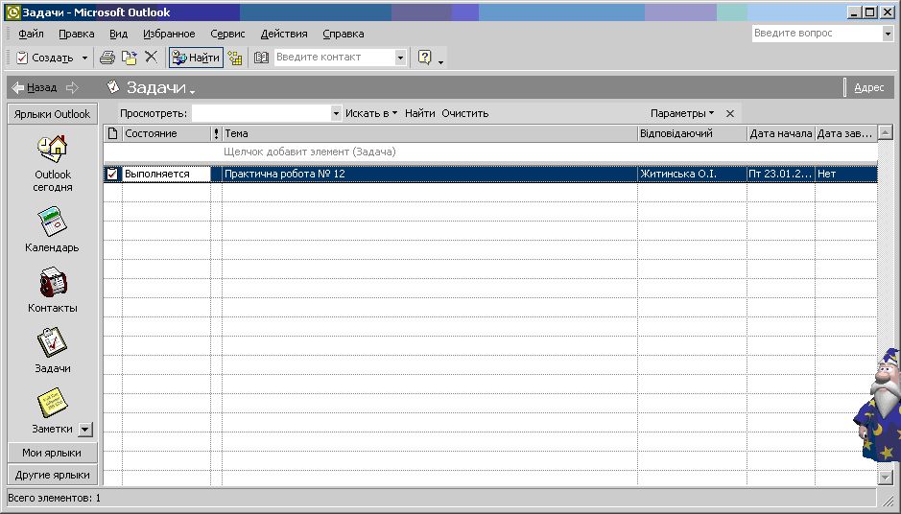Click the Ярлыки Outlook group button
Viewport: 901px width, 514px height.
click(x=52, y=114)
